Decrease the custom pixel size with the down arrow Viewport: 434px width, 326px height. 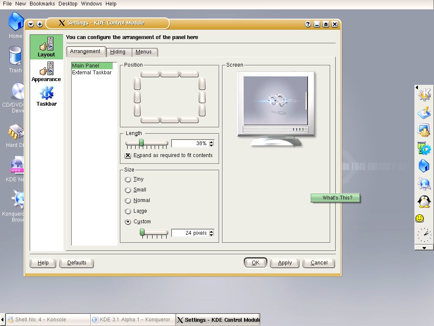coord(211,235)
